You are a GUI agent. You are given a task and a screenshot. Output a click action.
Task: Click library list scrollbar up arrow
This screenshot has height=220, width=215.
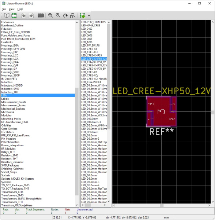click(77, 22)
